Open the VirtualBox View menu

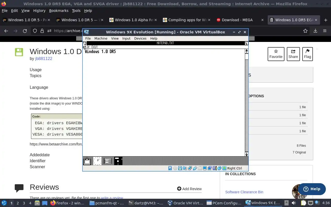tap(115, 38)
